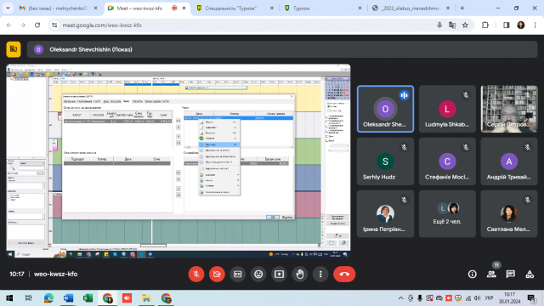Screen dimensions: 544x306
Task: Raise hand using the hand icon
Action: point(300,274)
